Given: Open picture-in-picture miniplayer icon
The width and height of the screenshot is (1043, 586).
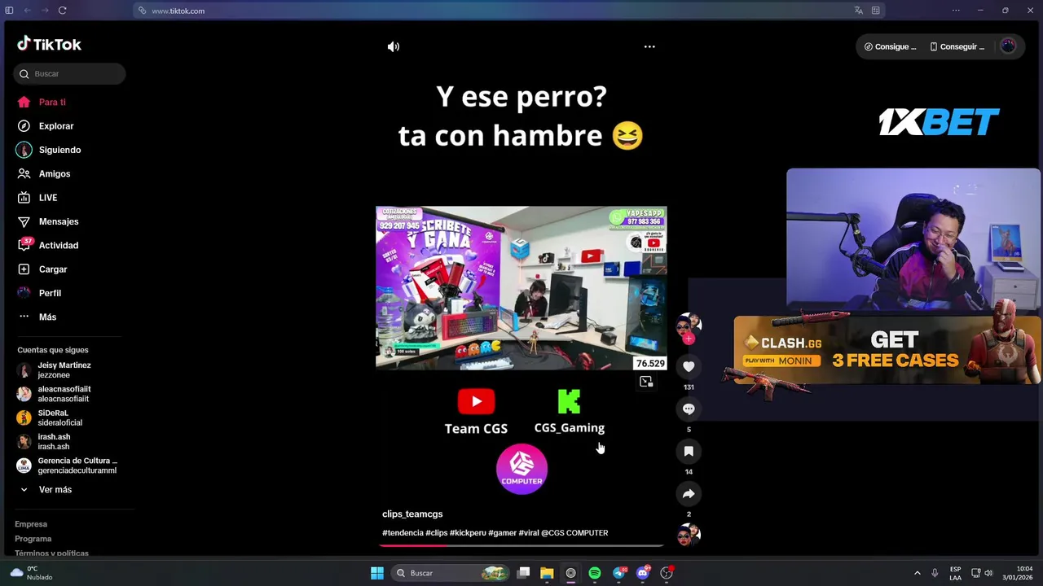Looking at the screenshot, I should 646,382.
